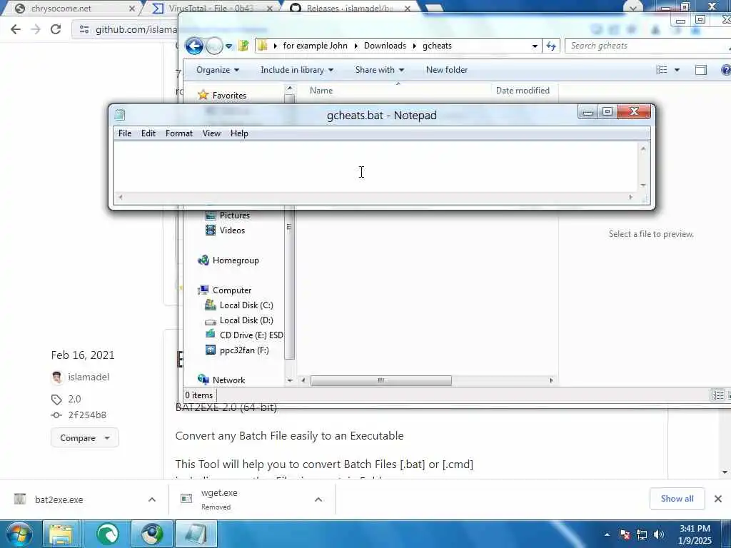This screenshot has height=548, width=731.
Task: Switch to details view icon in status bar
Action: coord(718,395)
